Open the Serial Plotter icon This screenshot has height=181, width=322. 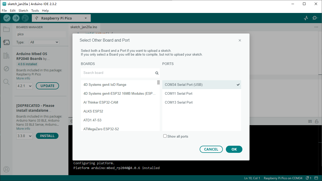(306, 18)
